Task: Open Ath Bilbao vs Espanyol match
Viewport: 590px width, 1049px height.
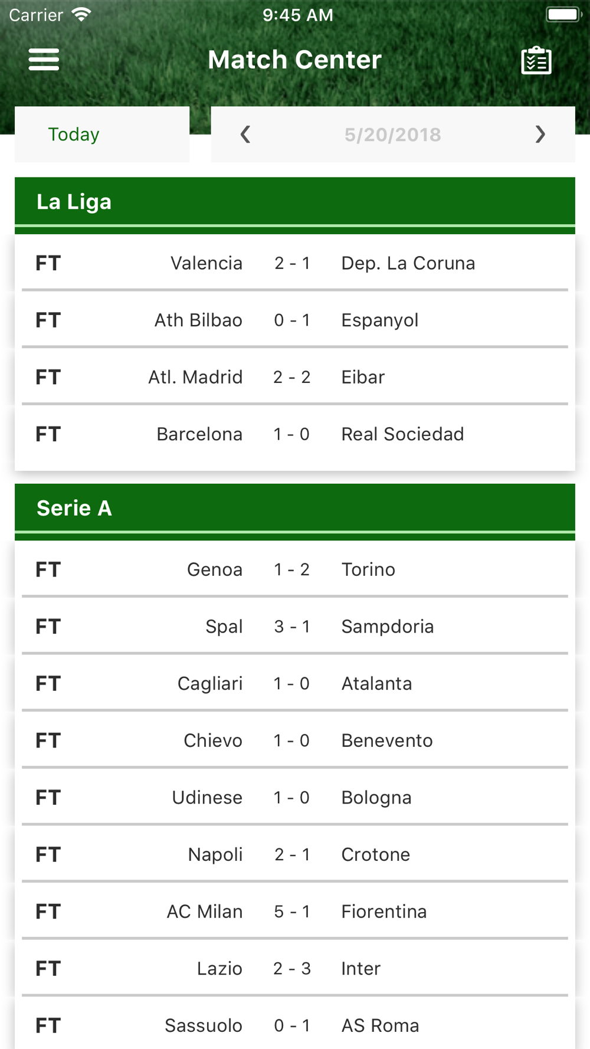Action: [x=295, y=320]
